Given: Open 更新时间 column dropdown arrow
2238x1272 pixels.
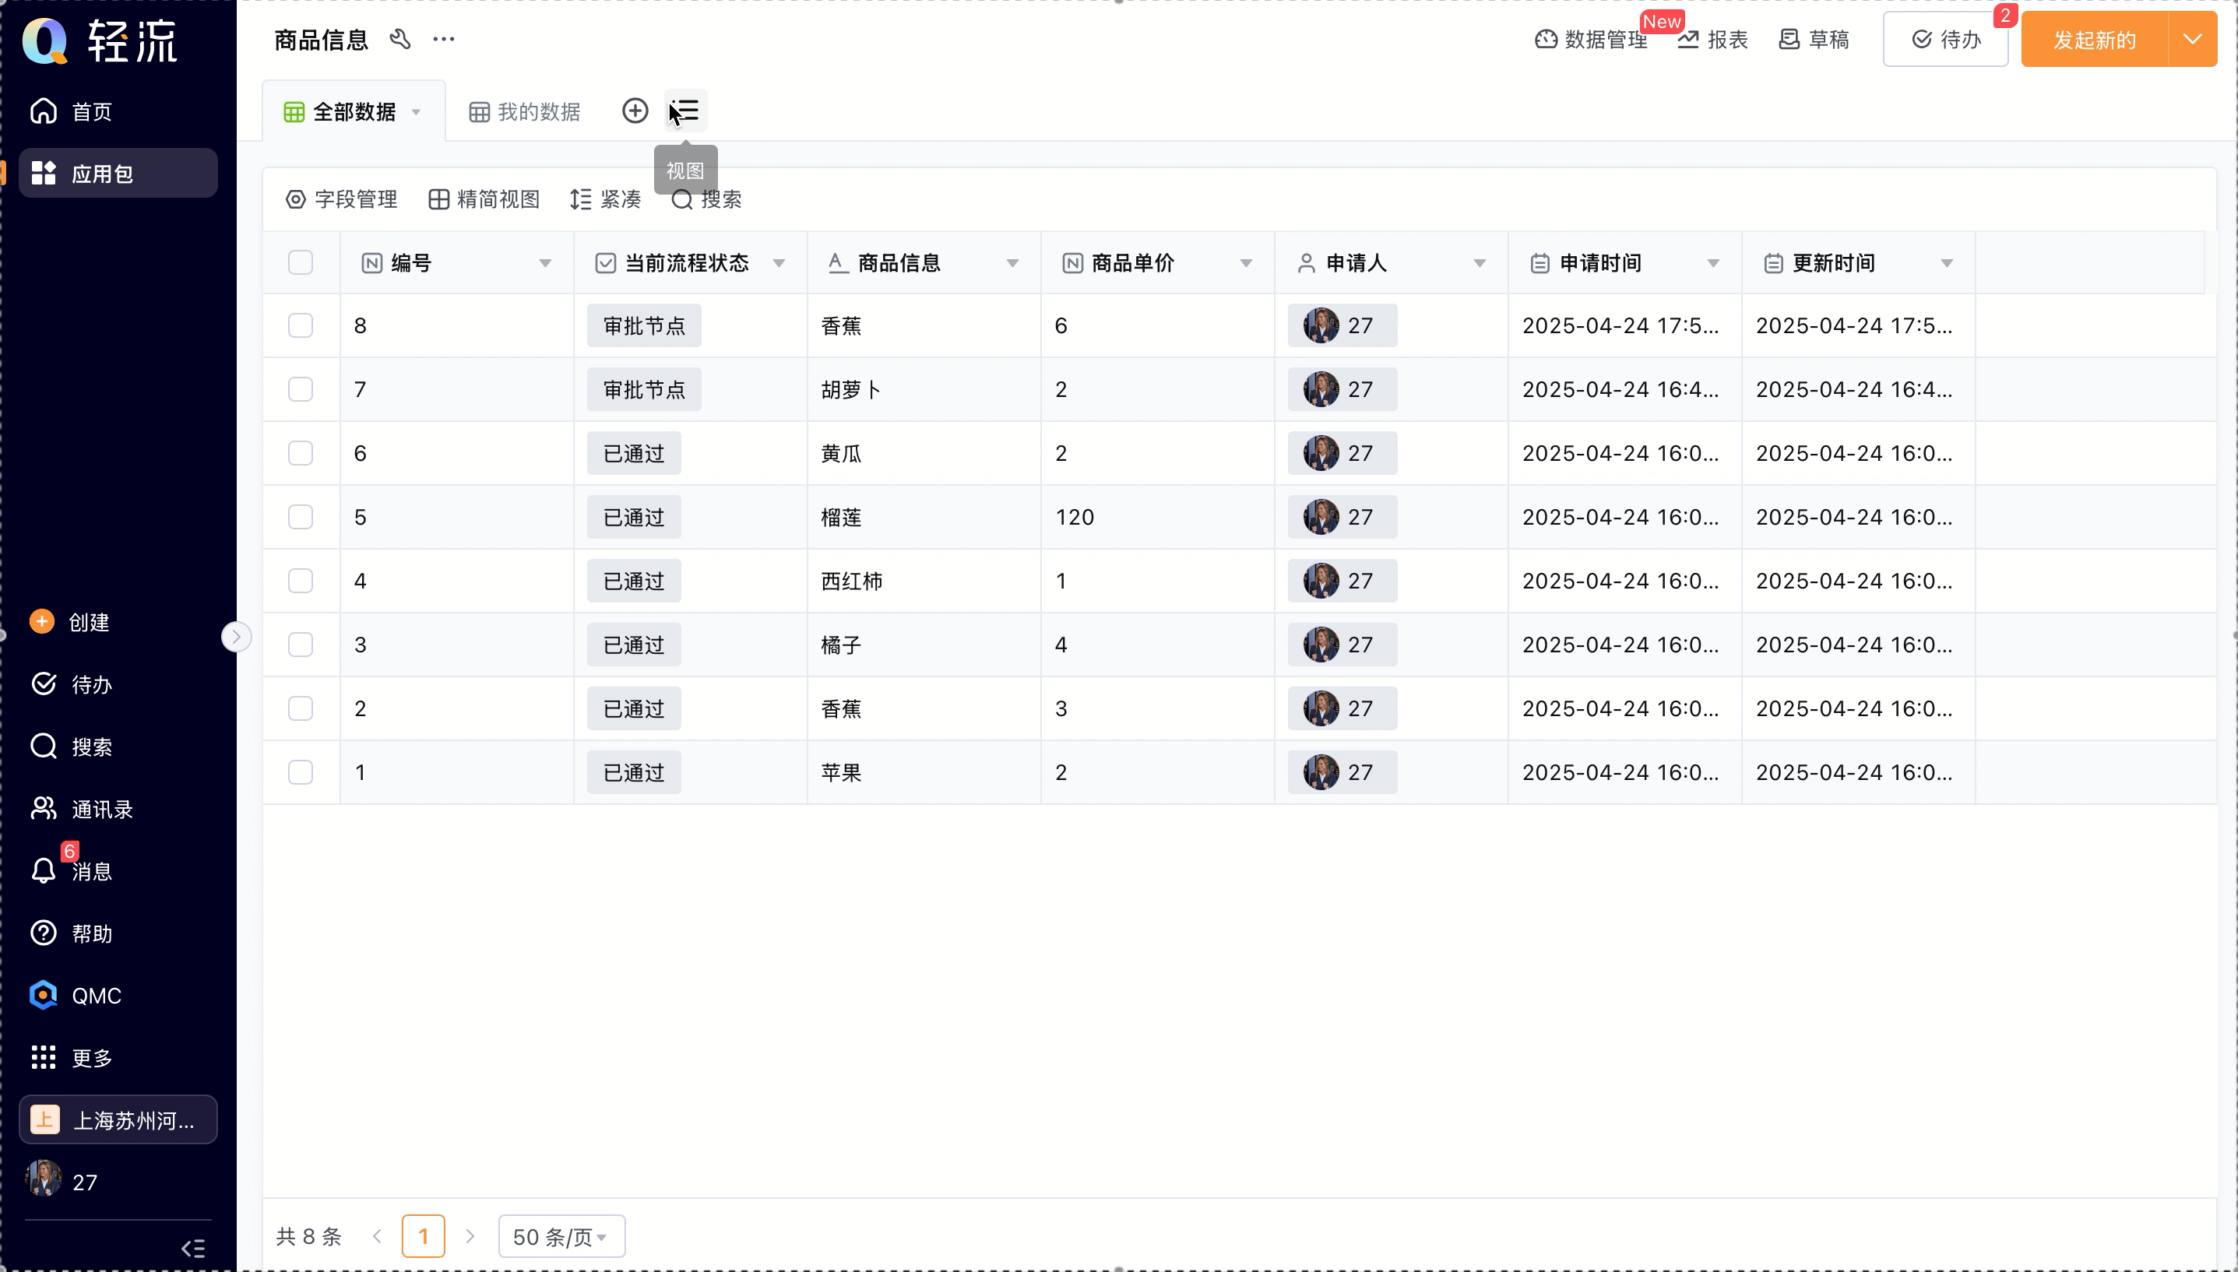Looking at the screenshot, I should tap(1947, 263).
